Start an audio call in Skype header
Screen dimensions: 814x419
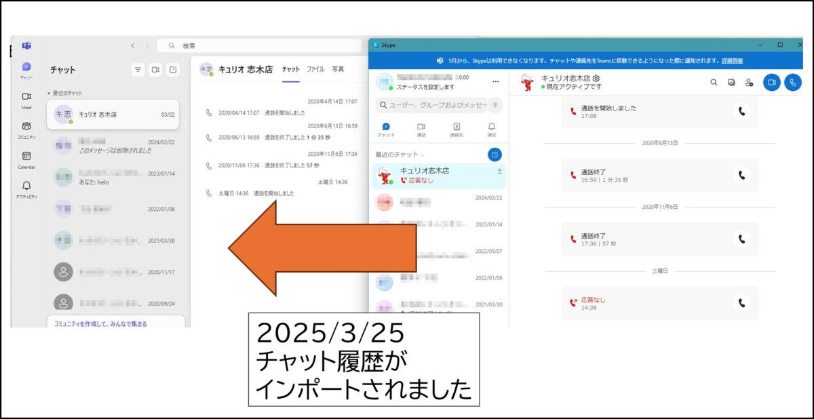(x=792, y=82)
